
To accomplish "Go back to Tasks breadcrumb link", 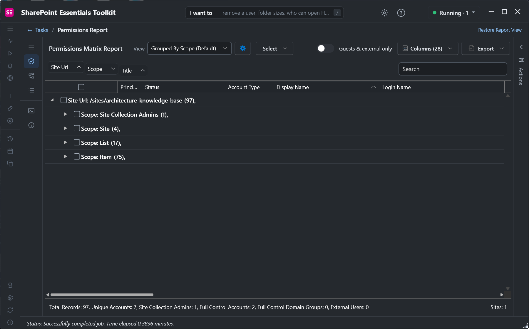I will coord(42,30).
